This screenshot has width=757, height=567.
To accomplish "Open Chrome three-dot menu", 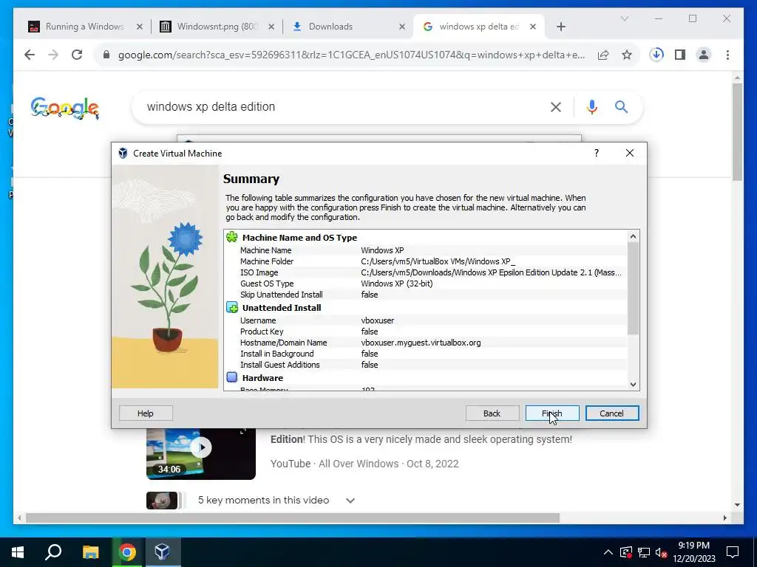I will tap(727, 55).
